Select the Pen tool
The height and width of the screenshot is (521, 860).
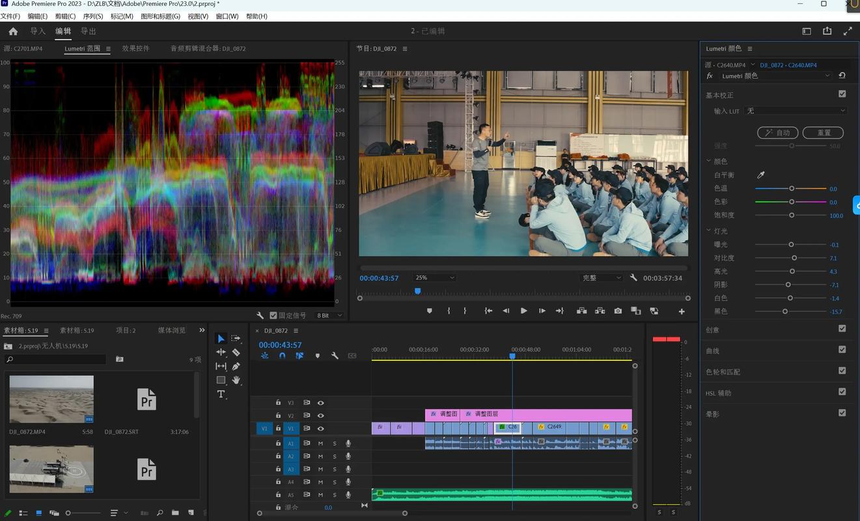(x=236, y=366)
